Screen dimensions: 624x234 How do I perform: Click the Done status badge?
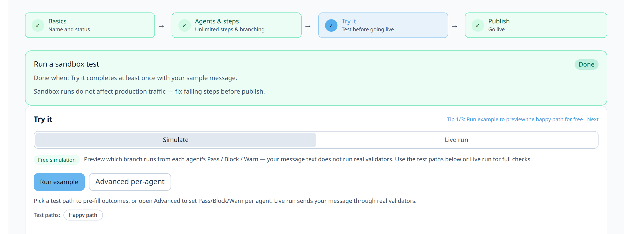[586, 64]
